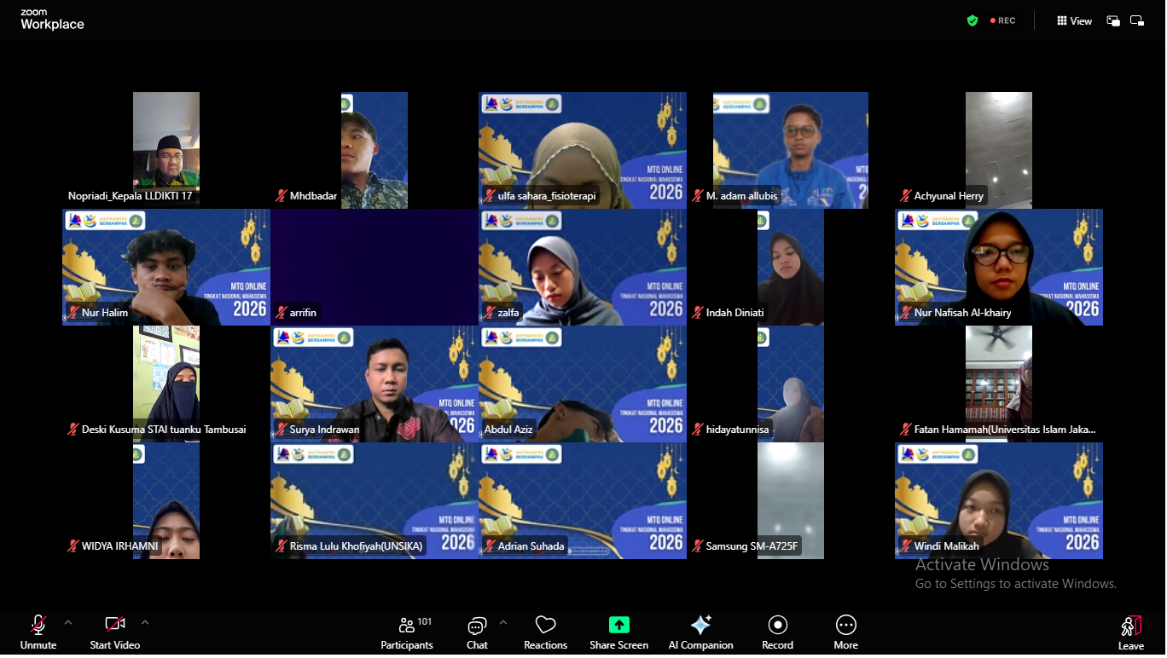This screenshot has height=658, width=1167.
Task: Open the Reactions menu
Action: 545,632
